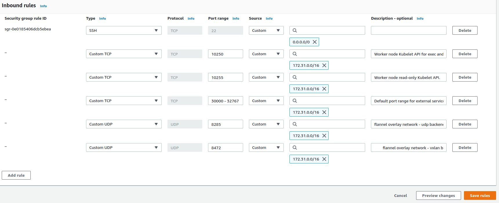Open Info link next to Source column
The image size is (499, 203).
click(269, 19)
